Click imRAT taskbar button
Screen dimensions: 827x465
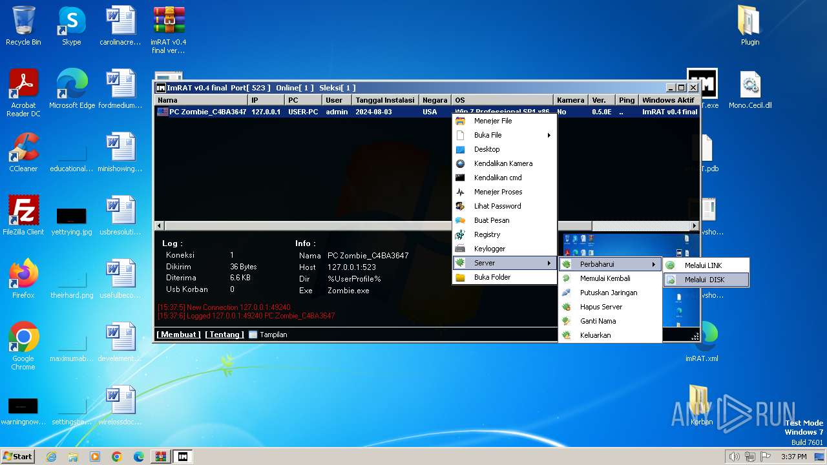pos(183,457)
